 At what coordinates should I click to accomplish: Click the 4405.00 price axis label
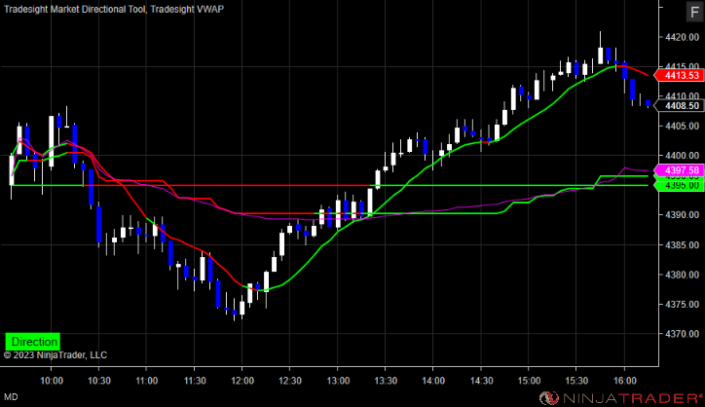tap(682, 126)
